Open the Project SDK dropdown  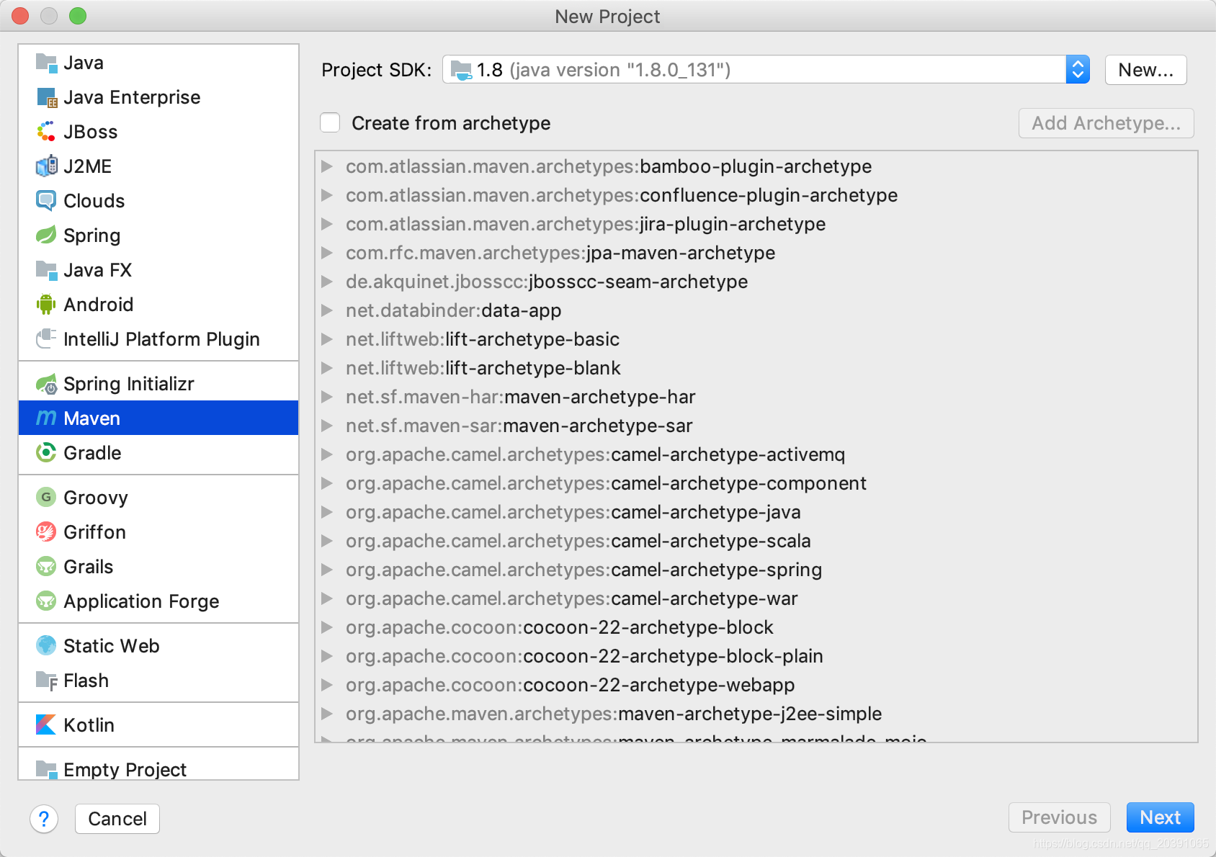pos(1078,70)
